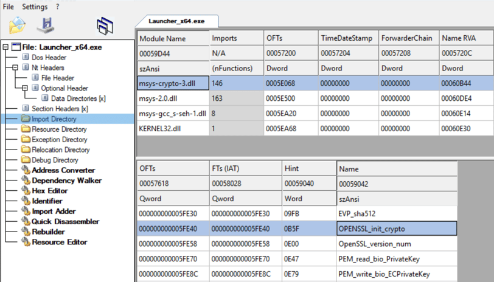Open the Resource Directory folder
494x282 pixels.
pyautogui.click(x=59, y=129)
